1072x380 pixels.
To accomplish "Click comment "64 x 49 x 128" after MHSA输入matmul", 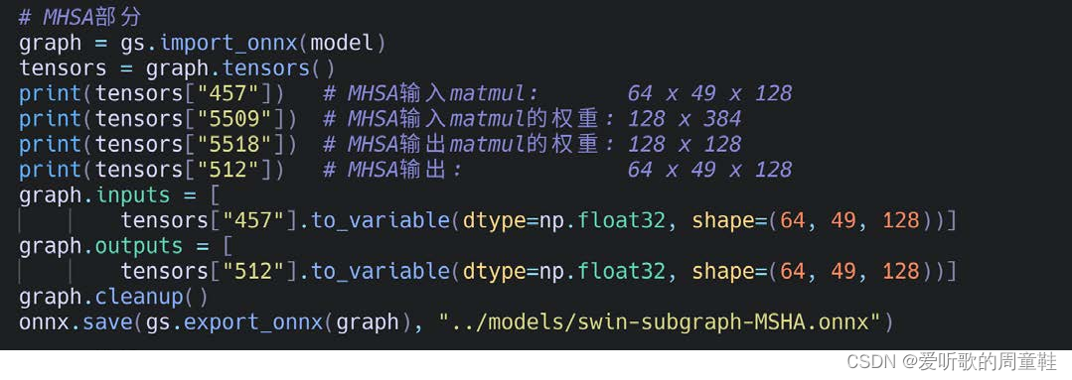I will tap(709, 93).
